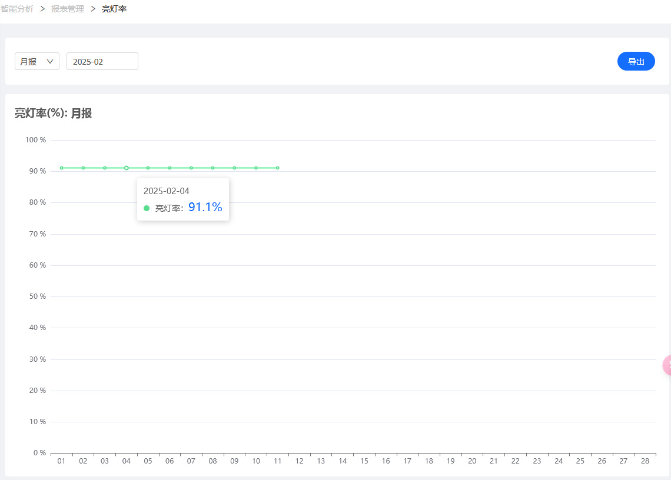Image resolution: width=671 pixels, height=480 pixels.
Task: Select the 亮灯率 breadcrumb item
Action: tap(114, 9)
